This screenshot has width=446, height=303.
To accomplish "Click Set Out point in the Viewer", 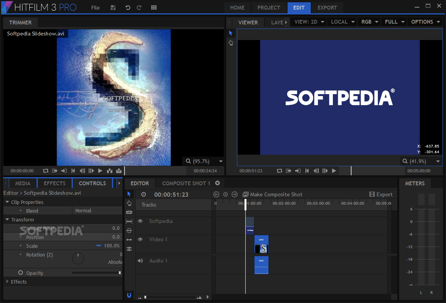I will (298, 171).
